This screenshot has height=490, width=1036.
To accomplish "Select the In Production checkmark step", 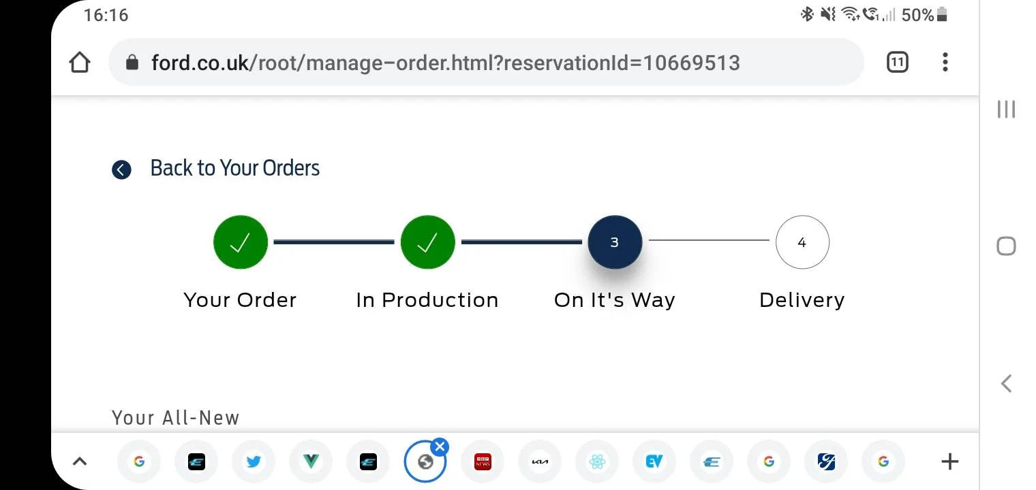I will point(427,242).
